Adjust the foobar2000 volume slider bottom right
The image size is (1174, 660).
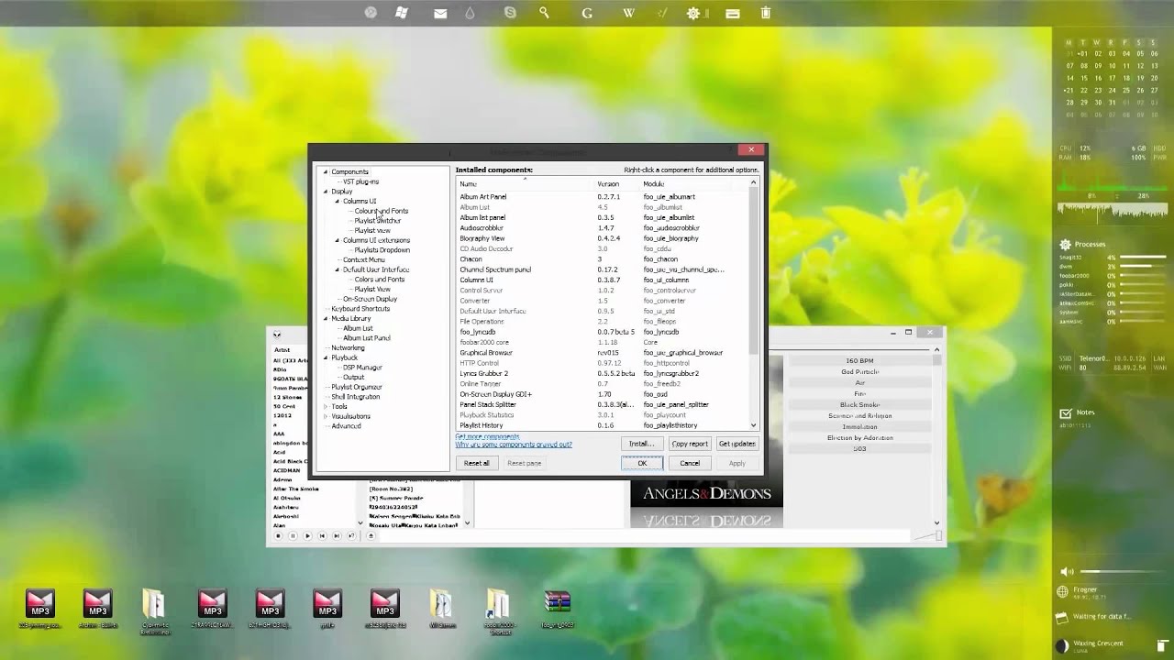926,536
